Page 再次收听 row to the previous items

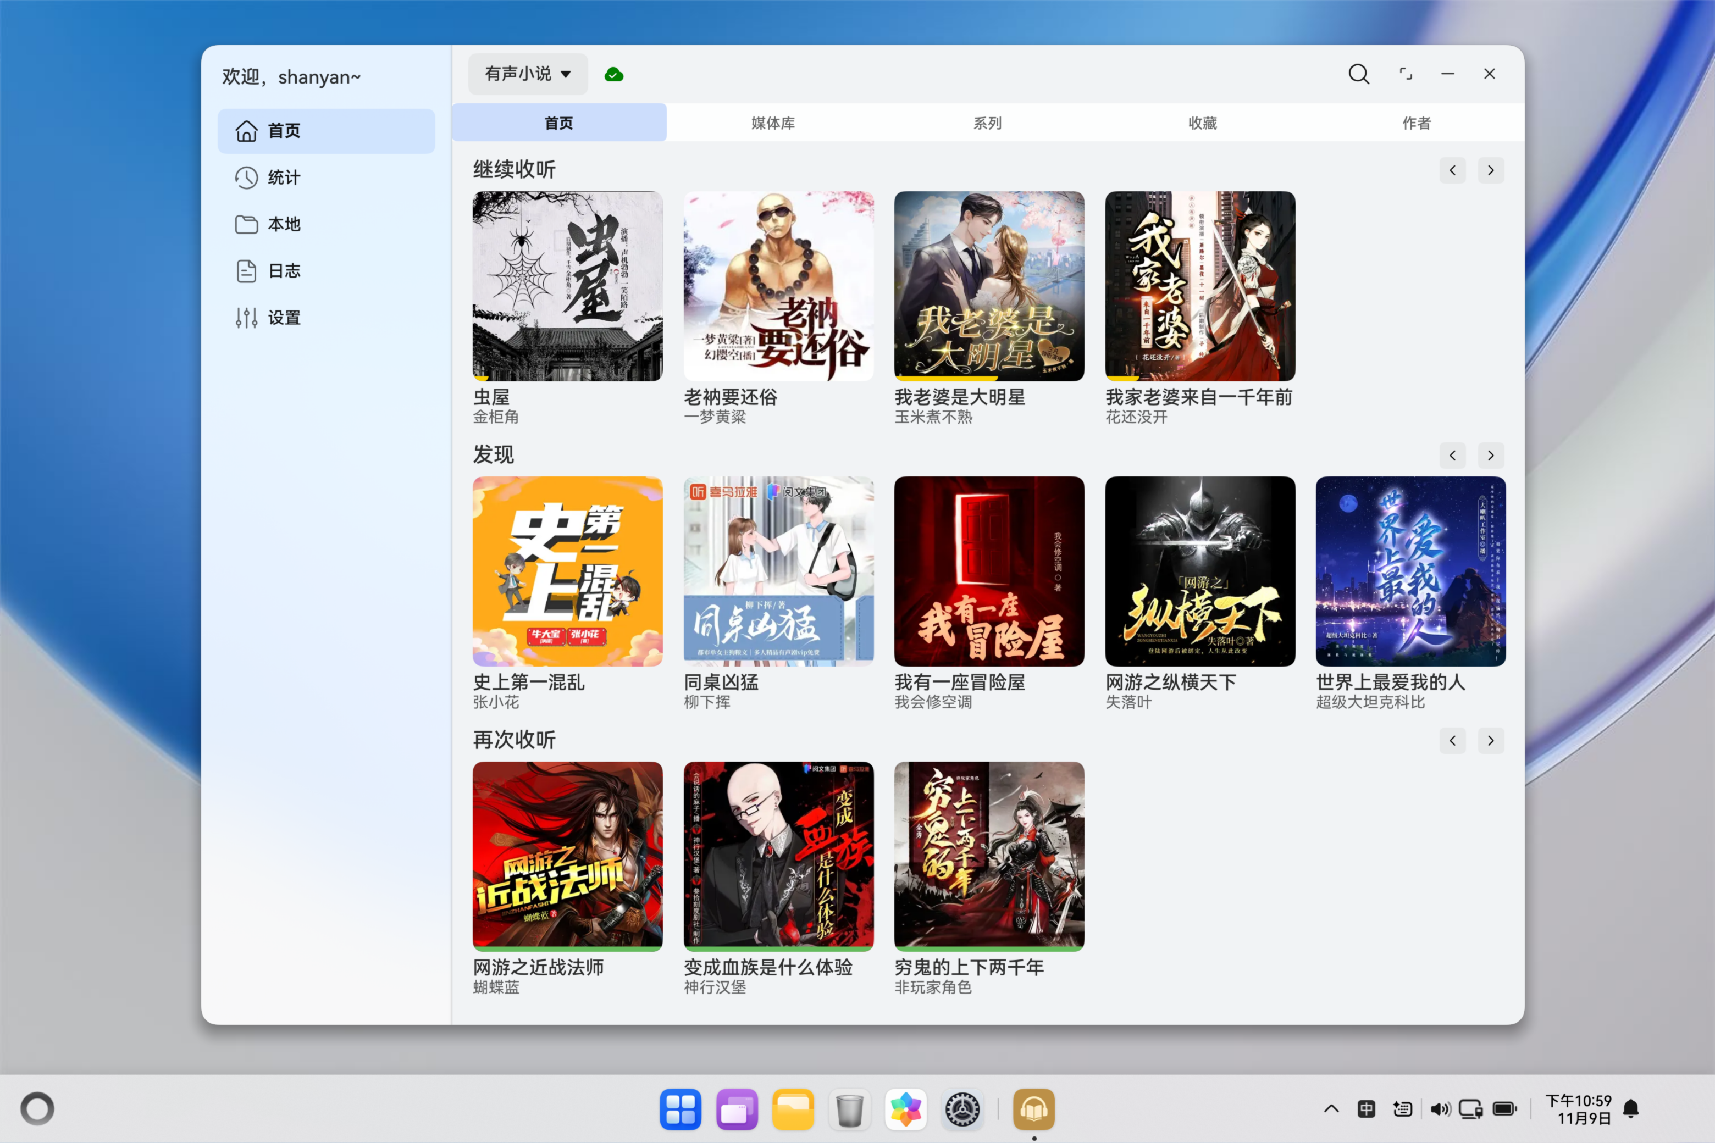(1452, 741)
